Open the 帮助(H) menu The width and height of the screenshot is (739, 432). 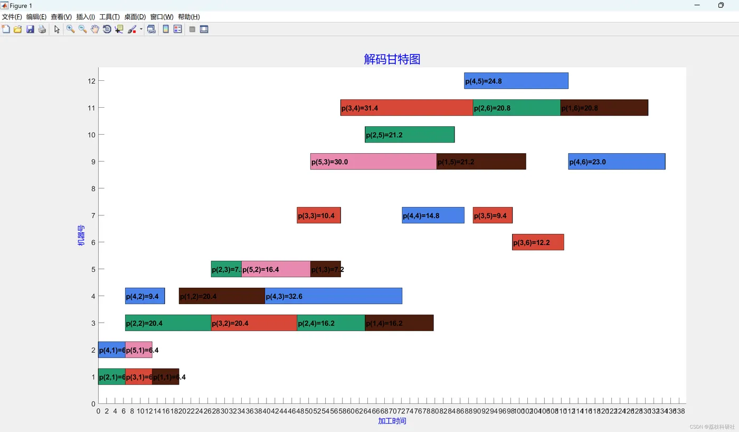188,16
